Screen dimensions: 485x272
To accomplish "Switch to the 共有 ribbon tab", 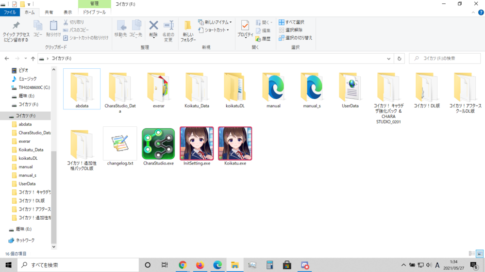I will click(x=49, y=12).
